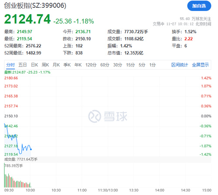
Task: Click the tallest opening volume bar
Action: (4, 175)
